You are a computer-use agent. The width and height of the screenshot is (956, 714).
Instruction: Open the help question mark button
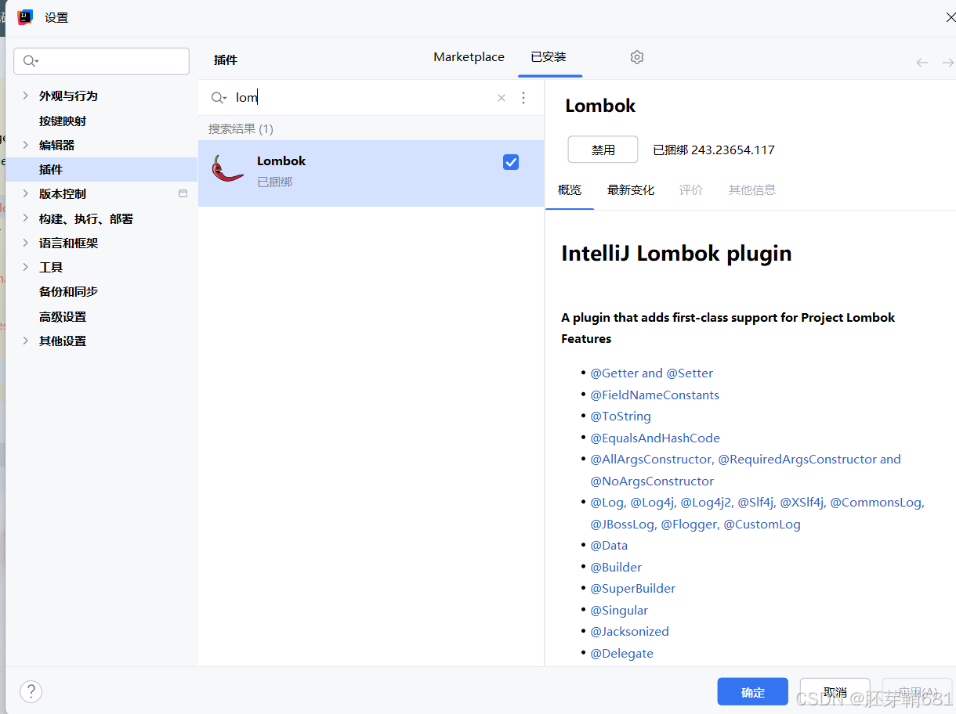click(31, 691)
